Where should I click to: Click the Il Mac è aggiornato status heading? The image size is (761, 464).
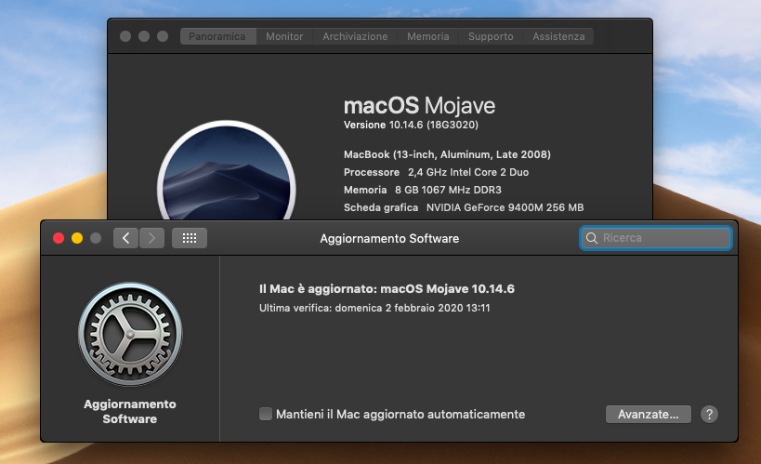[387, 289]
